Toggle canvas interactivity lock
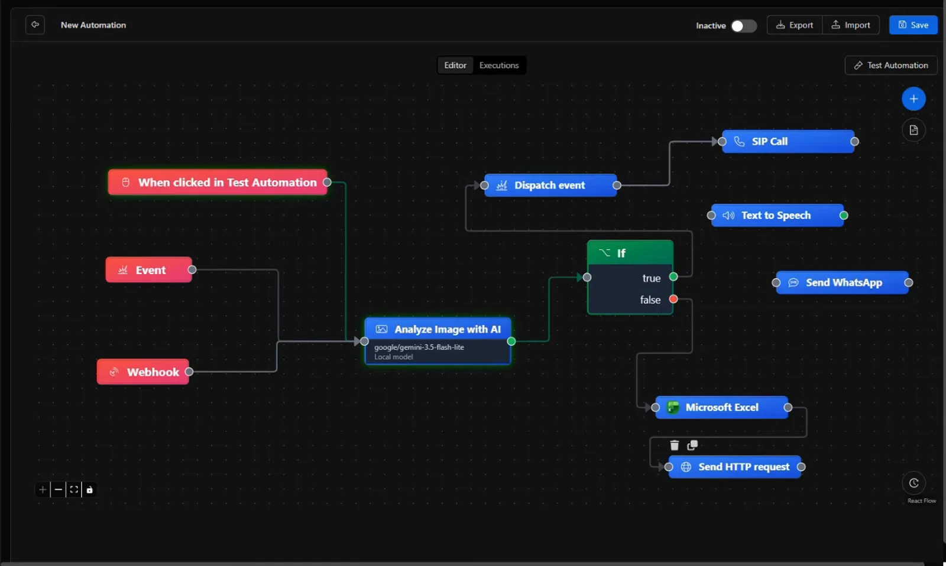The height and width of the screenshot is (566, 946). 89,489
